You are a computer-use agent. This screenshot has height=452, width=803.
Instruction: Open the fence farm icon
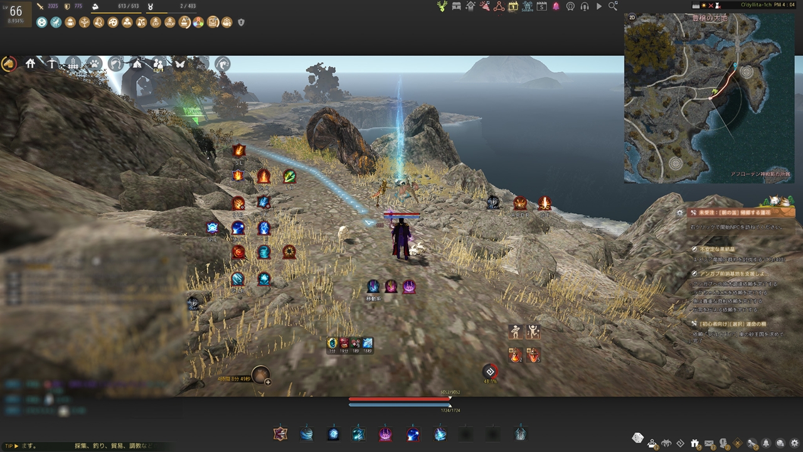(73, 63)
